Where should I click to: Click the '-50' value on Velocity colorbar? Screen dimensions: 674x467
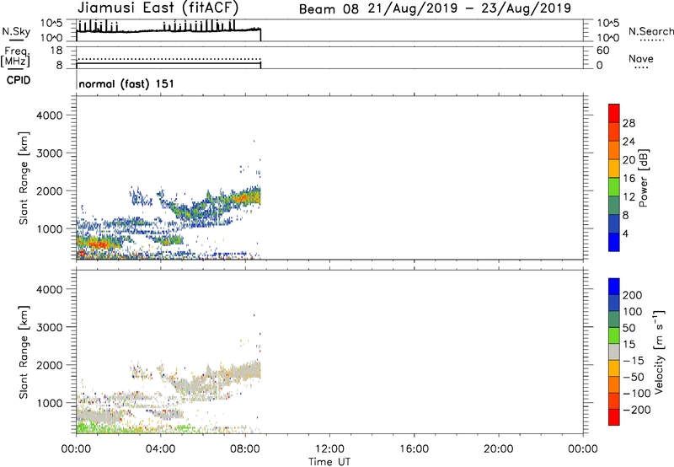point(634,377)
